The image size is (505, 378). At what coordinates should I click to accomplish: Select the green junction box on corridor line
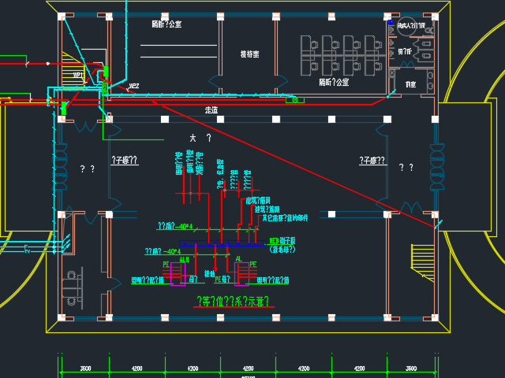click(x=295, y=99)
